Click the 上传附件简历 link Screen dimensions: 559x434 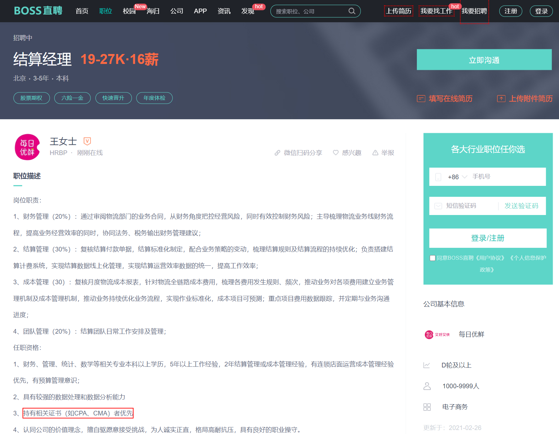pos(531,99)
